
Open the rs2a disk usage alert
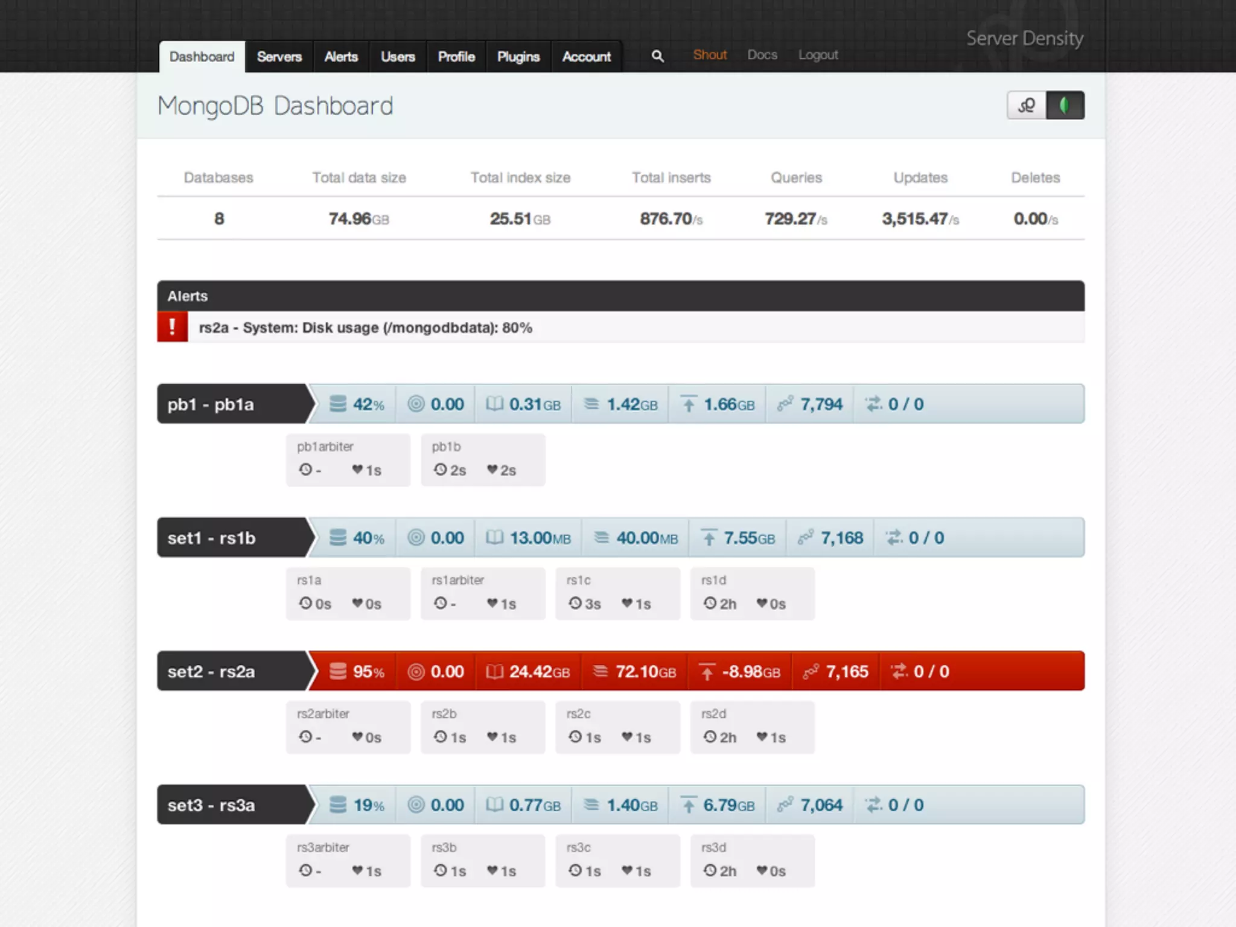[365, 328]
